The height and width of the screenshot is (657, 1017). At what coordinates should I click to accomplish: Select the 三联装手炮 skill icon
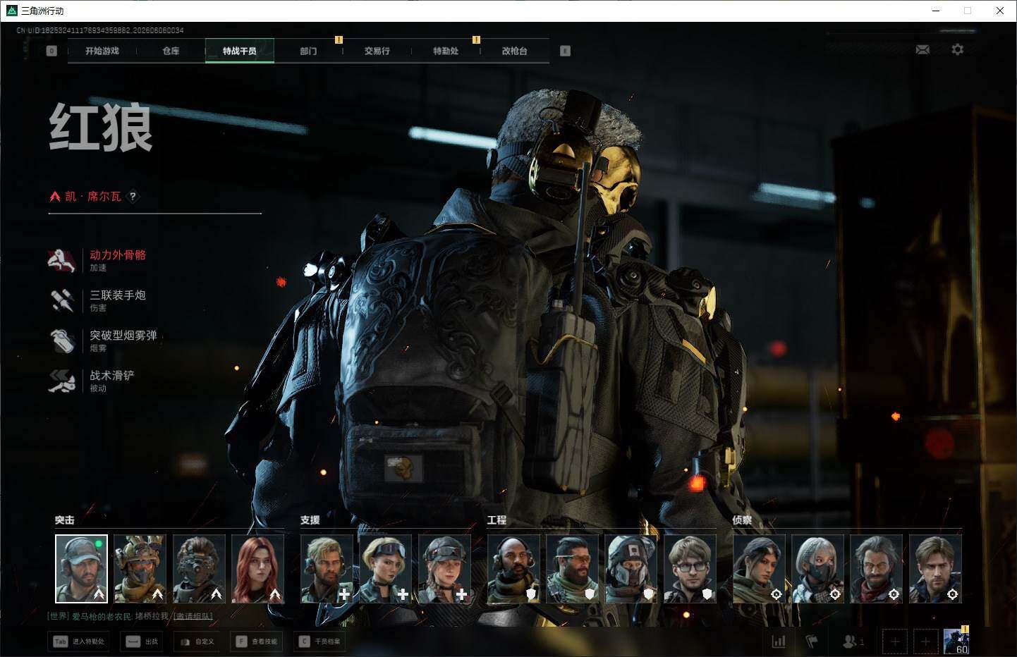pyautogui.click(x=62, y=300)
